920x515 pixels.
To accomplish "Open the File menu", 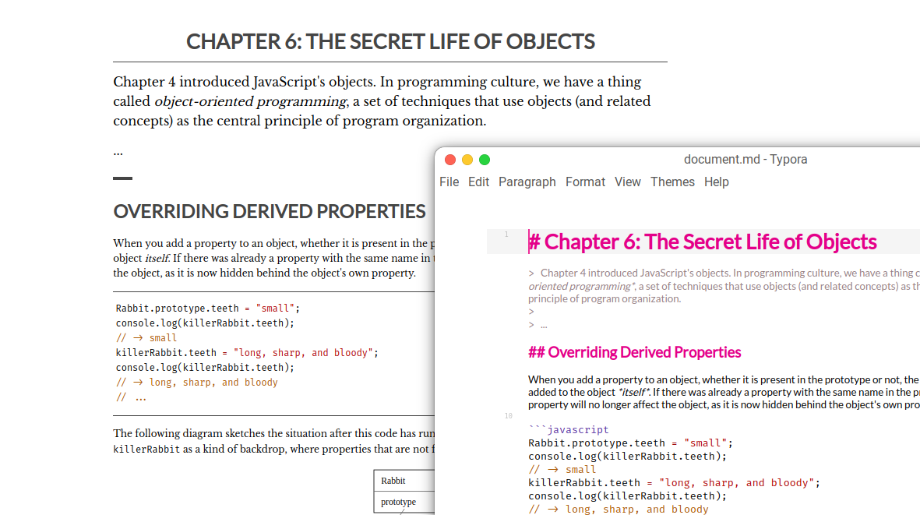I will 449,182.
